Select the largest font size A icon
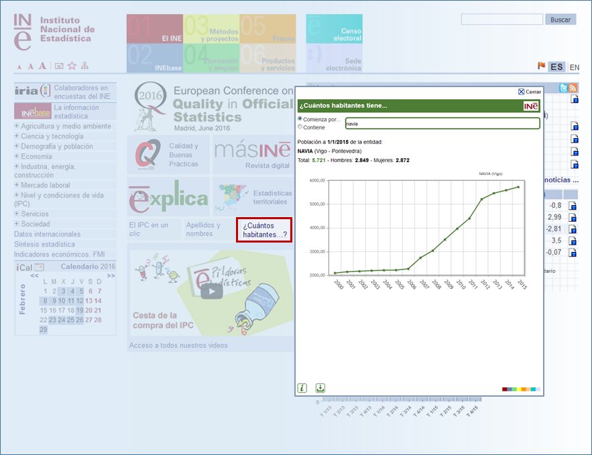 pyautogui.click(x=43, y=66)
